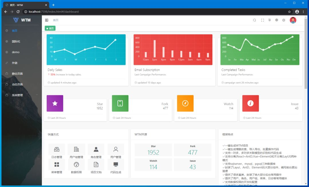The image size is (309, 187).
Task: Collapse the sidebar with the hamburger icon
Action: (x=47, y=20)
